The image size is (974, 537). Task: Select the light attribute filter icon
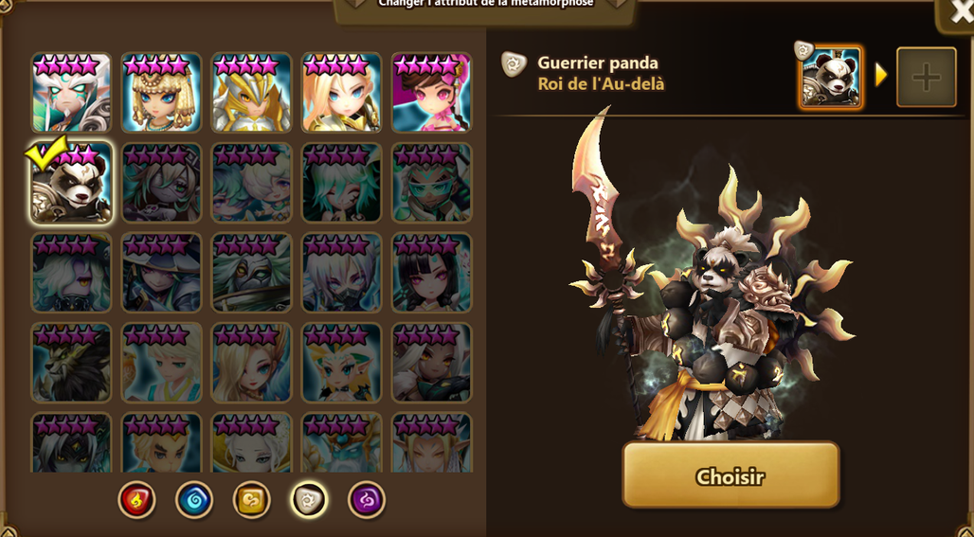[309, 499]
